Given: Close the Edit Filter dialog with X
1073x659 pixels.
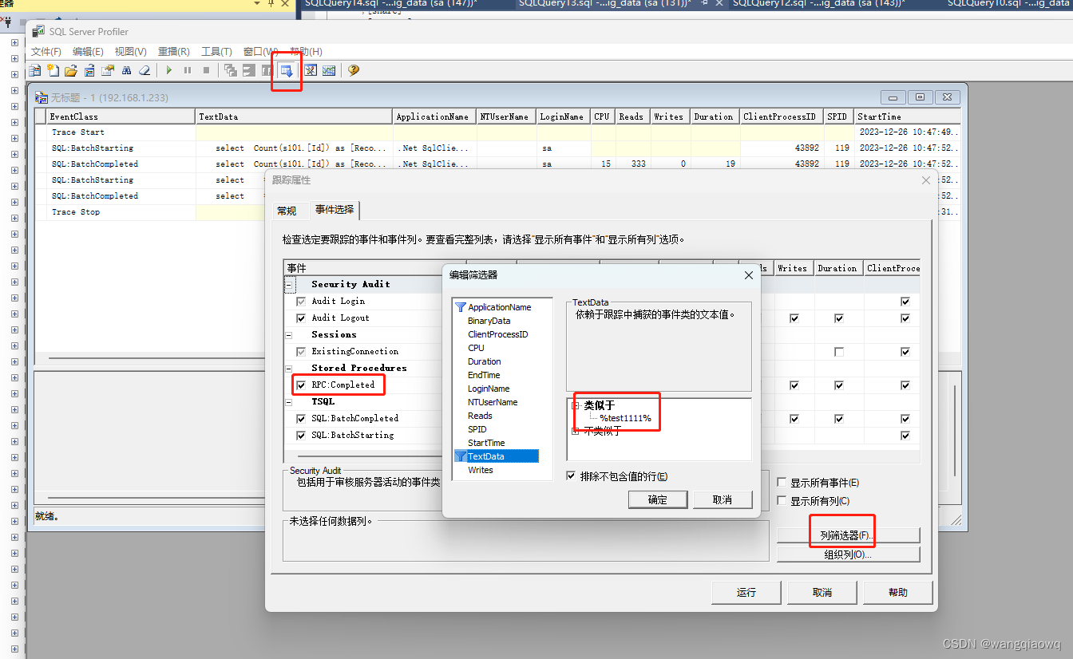Looking at the screenshot, I should [x=749, y=275].
